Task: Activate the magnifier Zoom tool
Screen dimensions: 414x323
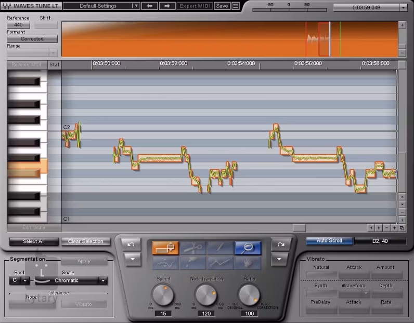Action: [247, 248]
